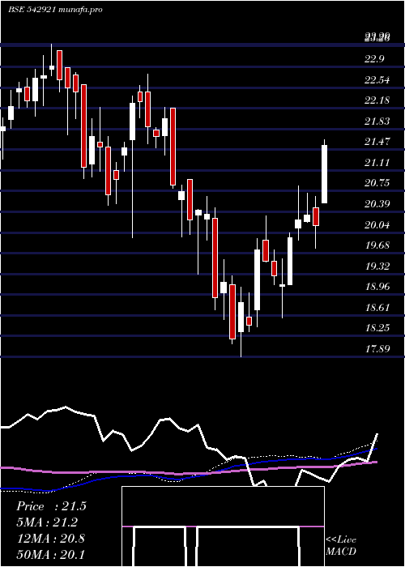The image size is (405, 567).
Task: Click the 'BSE 542921 munafa.pro' chart title
Action: point(55,10)
